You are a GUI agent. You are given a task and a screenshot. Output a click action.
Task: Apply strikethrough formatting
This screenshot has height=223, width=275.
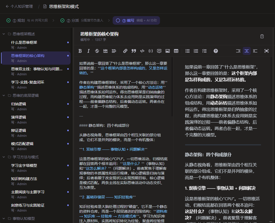(x=97, y=51)
